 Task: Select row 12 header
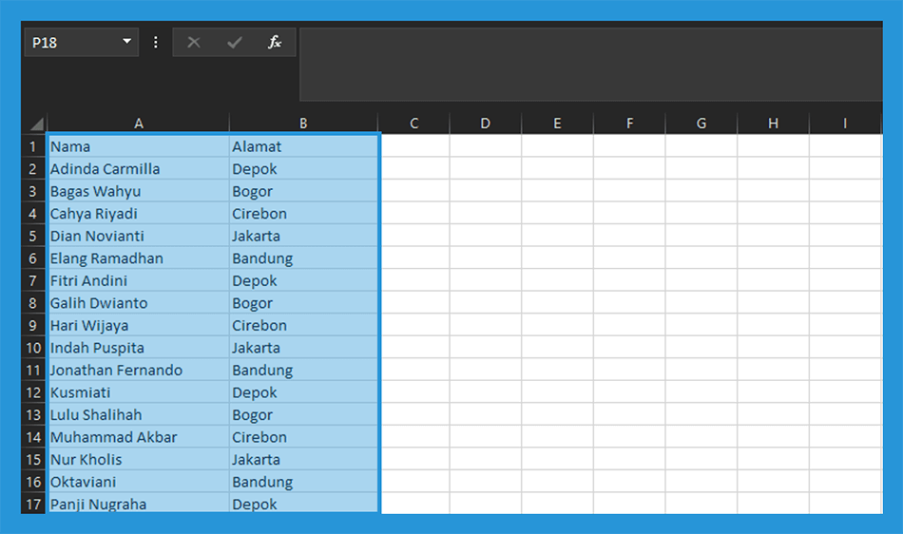click(33, 392)
